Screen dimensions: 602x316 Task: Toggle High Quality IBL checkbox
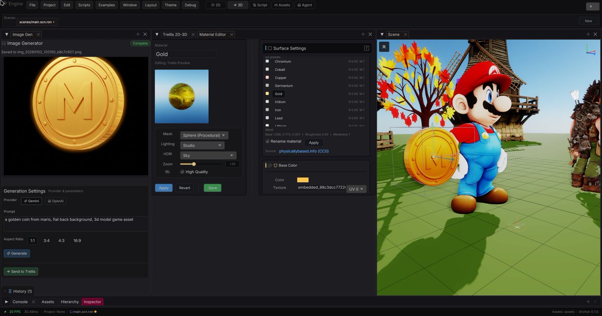[x=182, y=172]
